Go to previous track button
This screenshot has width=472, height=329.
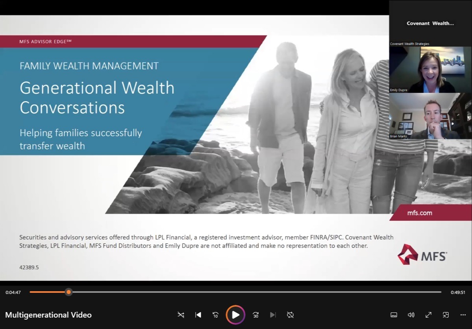[x=198, y=315]
